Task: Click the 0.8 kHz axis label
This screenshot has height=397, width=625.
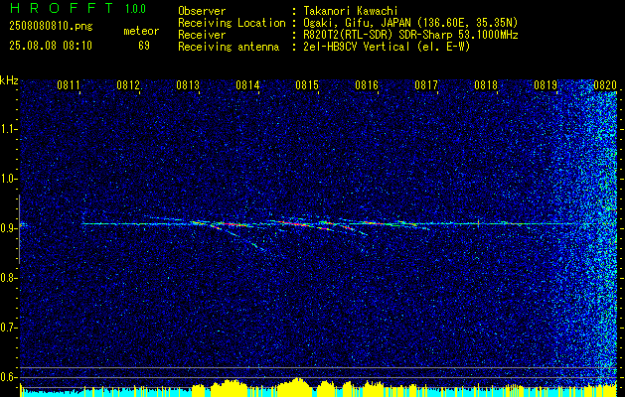Action: point(9,278)
